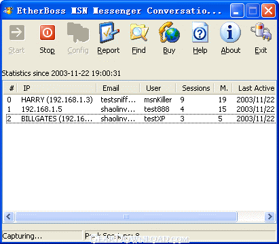
Task: Sort by the M. column header
Action: 223,88
